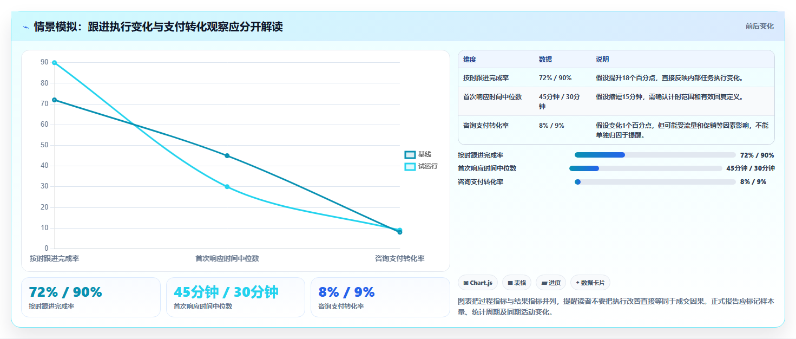Click x-axis label 首次响应时间中位数
Image resolution: width=796 pixels, height=339 pixels.
pyautogui.click(x=227, y=258)
